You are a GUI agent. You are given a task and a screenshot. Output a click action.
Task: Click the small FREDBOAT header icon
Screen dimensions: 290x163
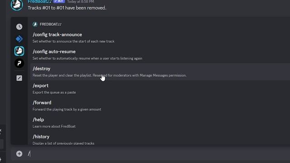coord(35,24)
